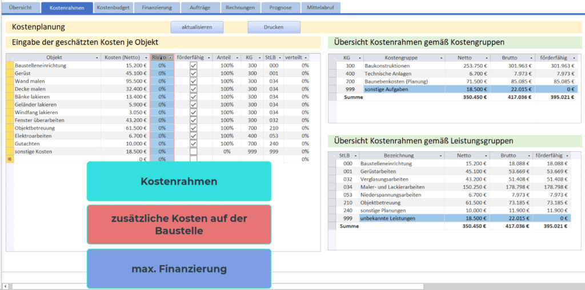This screenshot has height=290, width=585.
Task: Click the new-record asterisk row selector
Action: (9, 159)
